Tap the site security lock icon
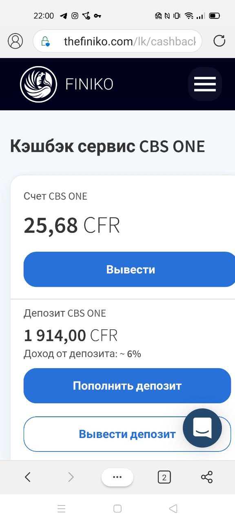 click(45, 41)
